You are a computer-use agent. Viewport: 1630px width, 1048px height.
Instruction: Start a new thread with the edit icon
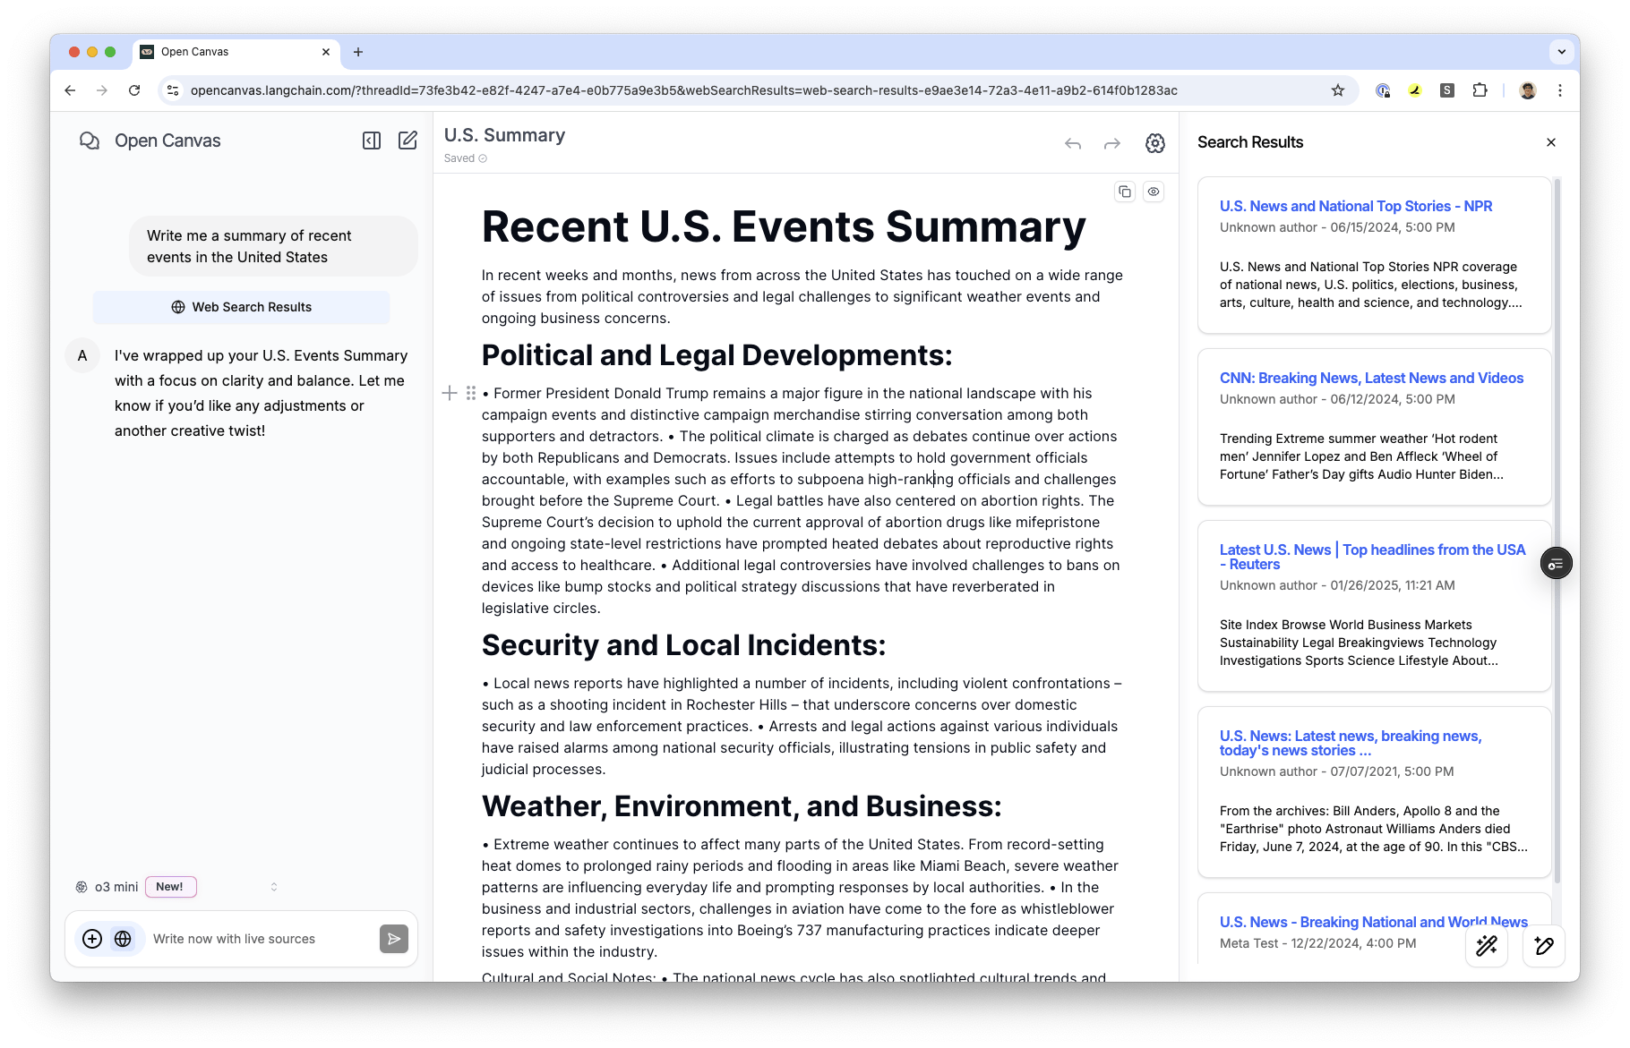click(x=407, y=141)
